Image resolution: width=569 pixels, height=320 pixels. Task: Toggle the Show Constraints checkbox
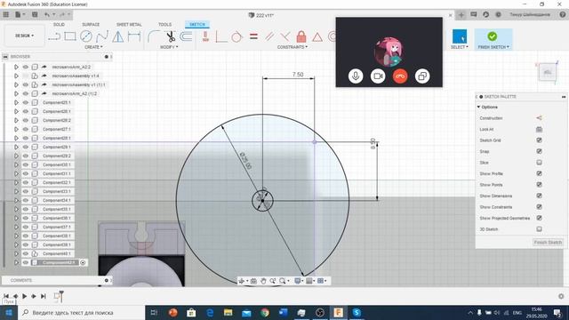tap(539, 207)
